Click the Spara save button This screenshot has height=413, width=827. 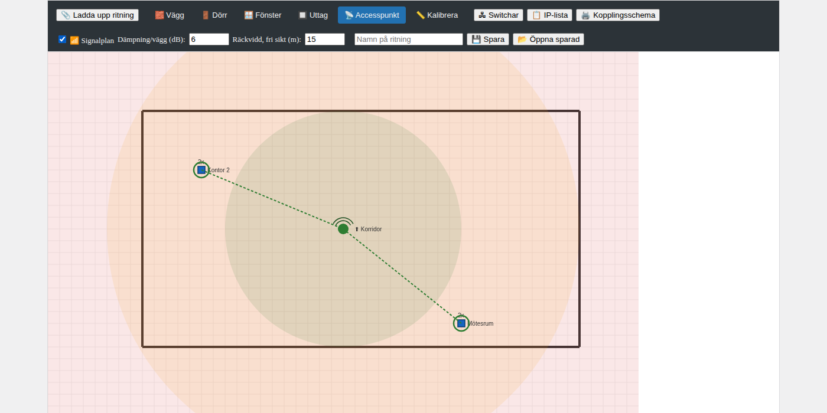coord(488,40)
